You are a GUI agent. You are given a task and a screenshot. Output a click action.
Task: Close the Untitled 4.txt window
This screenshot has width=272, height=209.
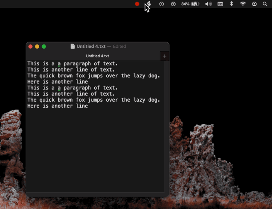coord(31,46)
